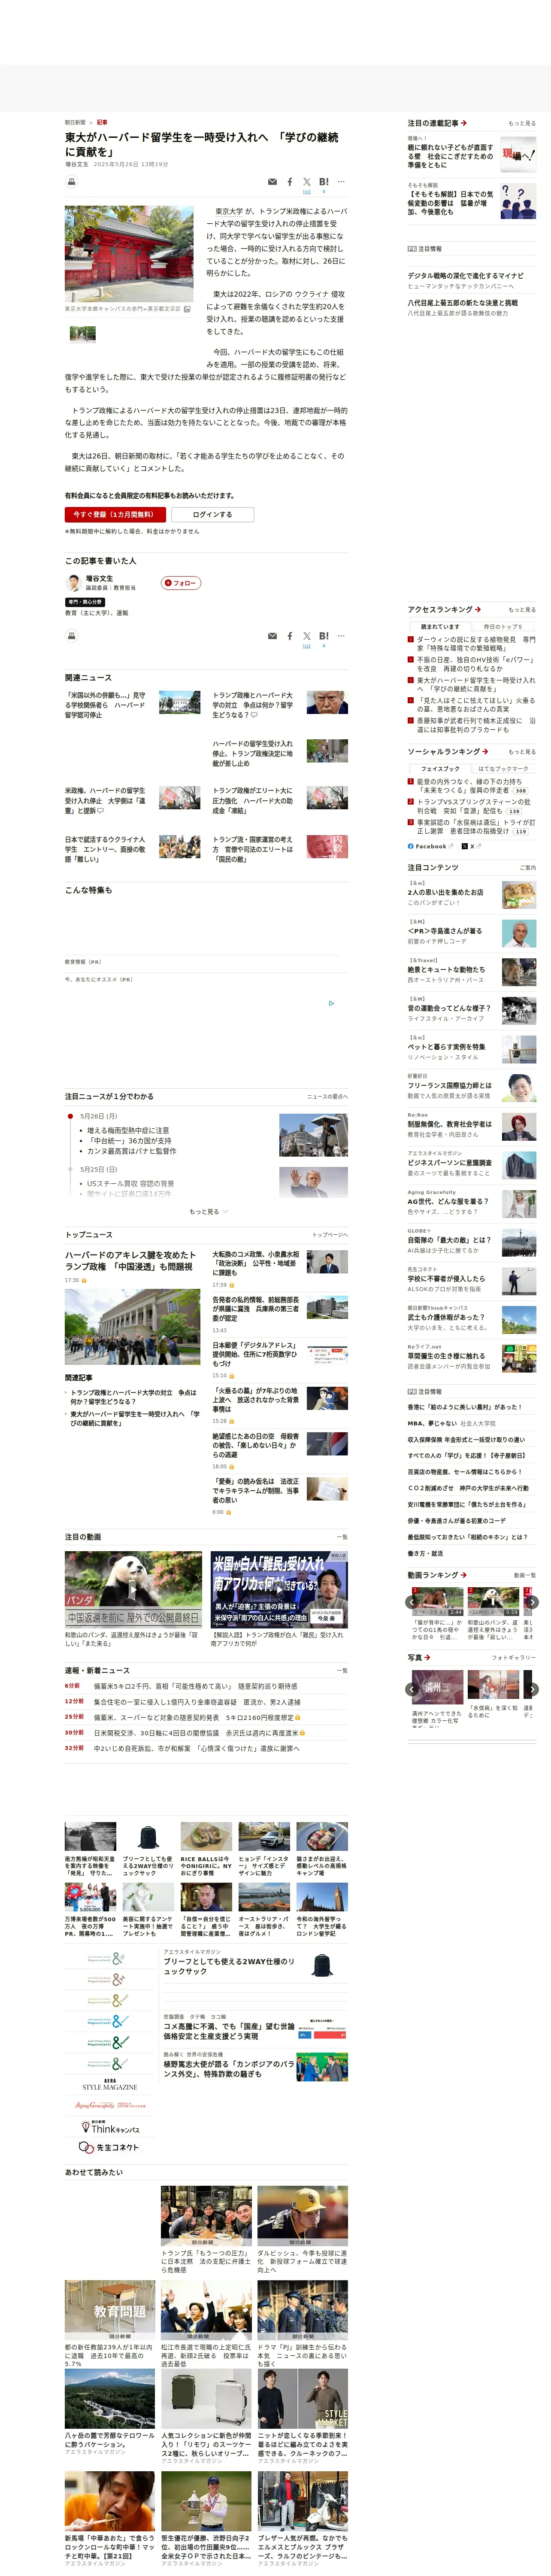
Task: Click Hatena Bookmark B! icon in top share bar
Action: [x=323, y=182]
